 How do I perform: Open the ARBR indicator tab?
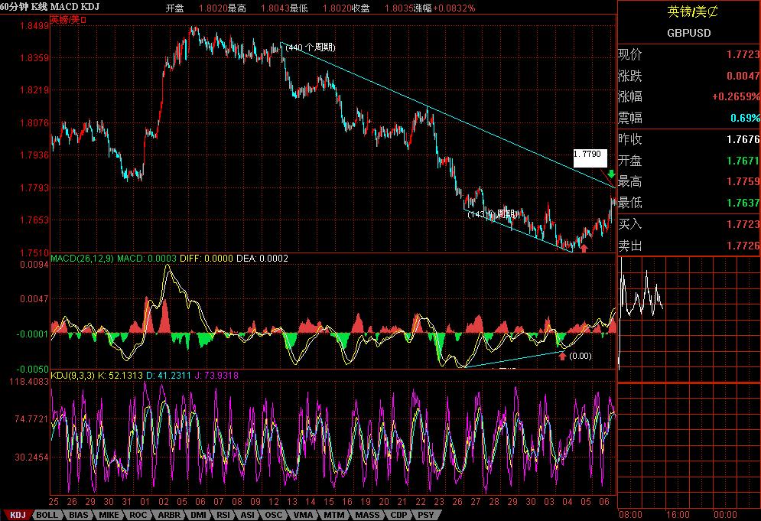pos(168,516)
